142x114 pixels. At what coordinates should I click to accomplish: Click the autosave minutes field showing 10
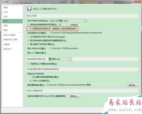tap(62, 25)
